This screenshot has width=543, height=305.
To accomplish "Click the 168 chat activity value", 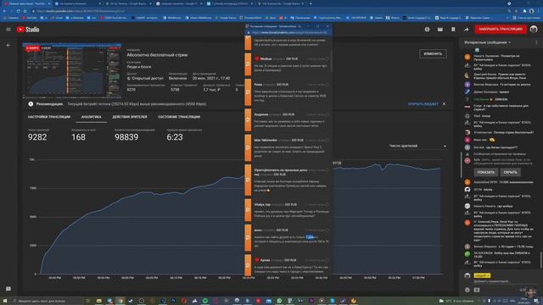I will point(78,137).
